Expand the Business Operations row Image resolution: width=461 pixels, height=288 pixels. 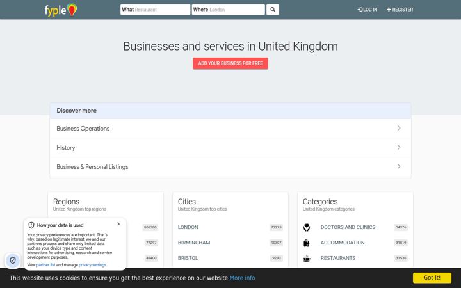[x=230, y=129]
